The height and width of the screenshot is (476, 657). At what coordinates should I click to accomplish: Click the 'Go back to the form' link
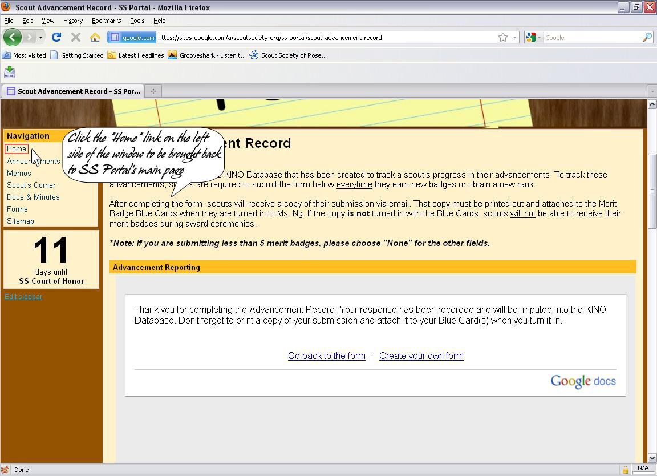point(326,356)
